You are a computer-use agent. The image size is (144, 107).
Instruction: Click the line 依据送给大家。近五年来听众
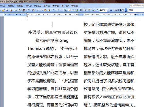[x=109, y=57]
